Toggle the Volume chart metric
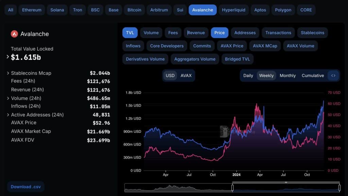The height and width of the screenshot is (196, 348). tap(151, 33)
